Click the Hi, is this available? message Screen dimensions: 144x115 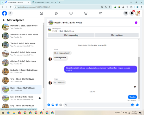(x=62, y=53)
